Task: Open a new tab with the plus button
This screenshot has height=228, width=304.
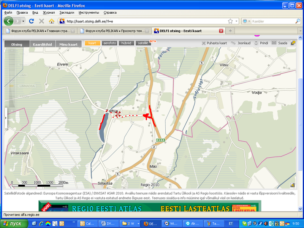Action: tap(230, 31)
